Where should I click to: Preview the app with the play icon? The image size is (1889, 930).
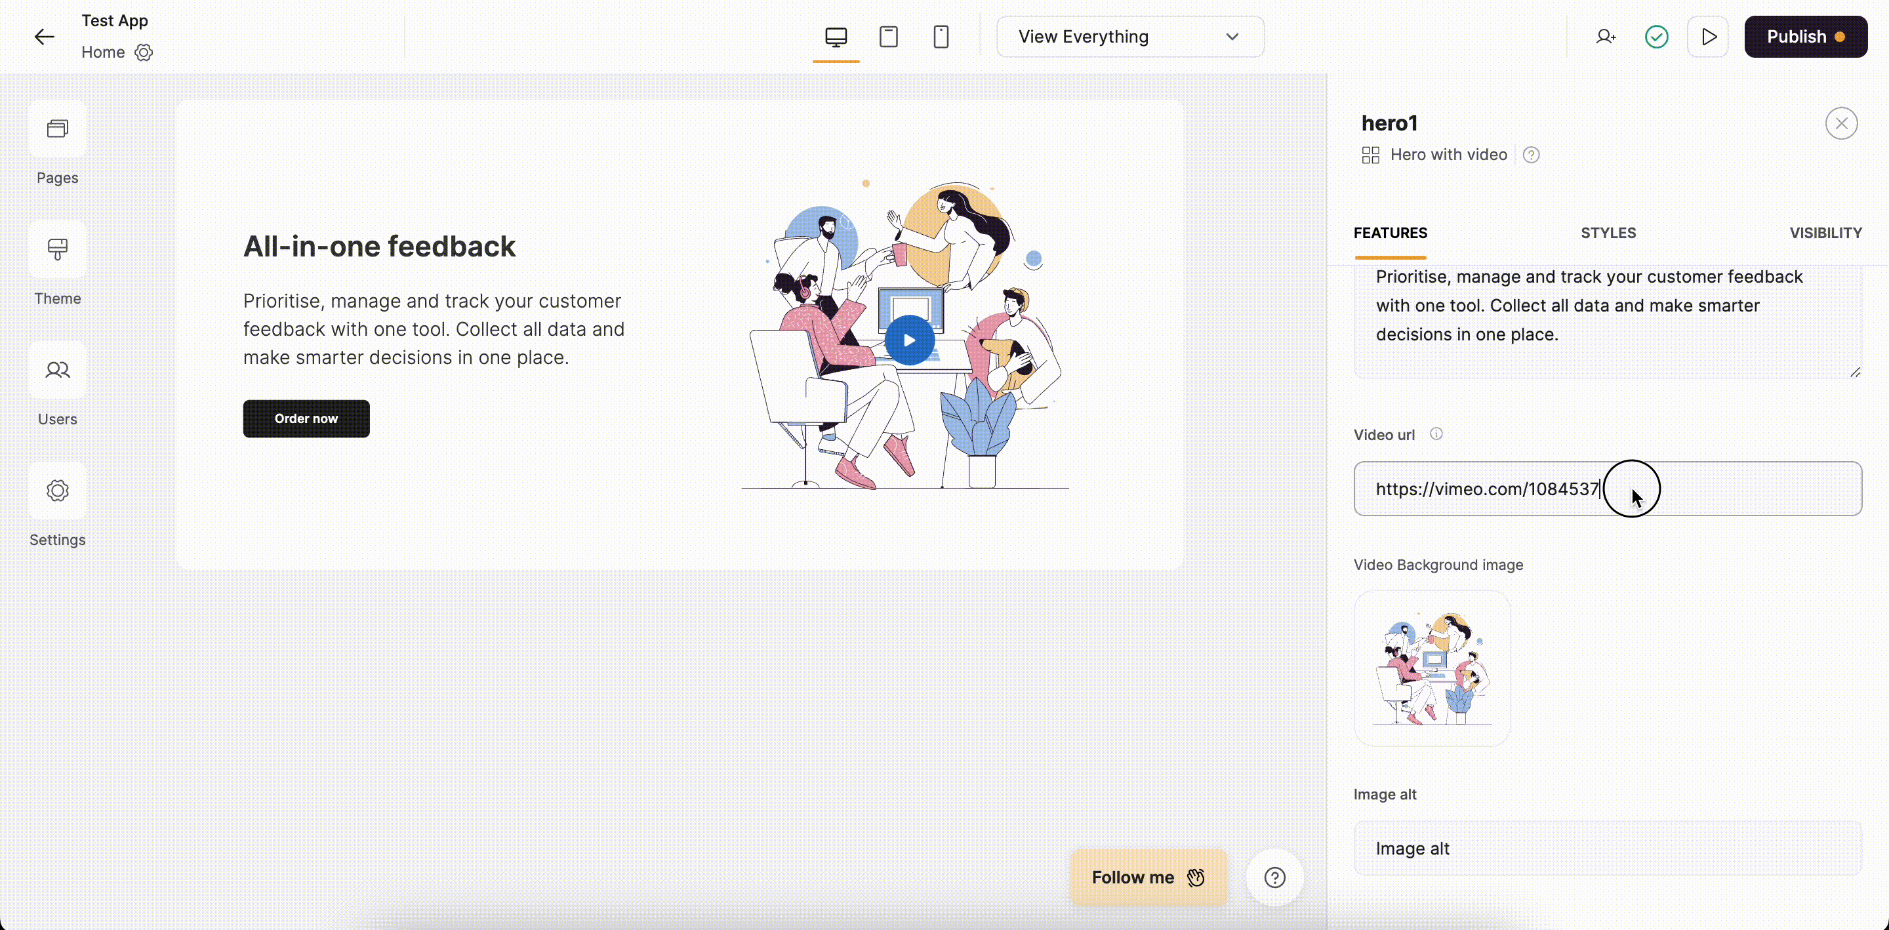(1709, 36)
